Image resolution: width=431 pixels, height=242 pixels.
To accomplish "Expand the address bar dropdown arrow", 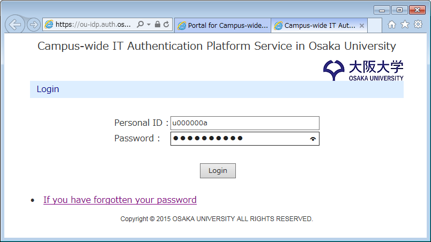I will pos(148,25).
